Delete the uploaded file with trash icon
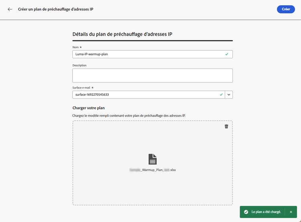Screen dimensions: 301x222 (226, 126)
